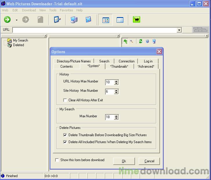
Task: Close the middle panel with its X
Action: [x=118, y=36]
